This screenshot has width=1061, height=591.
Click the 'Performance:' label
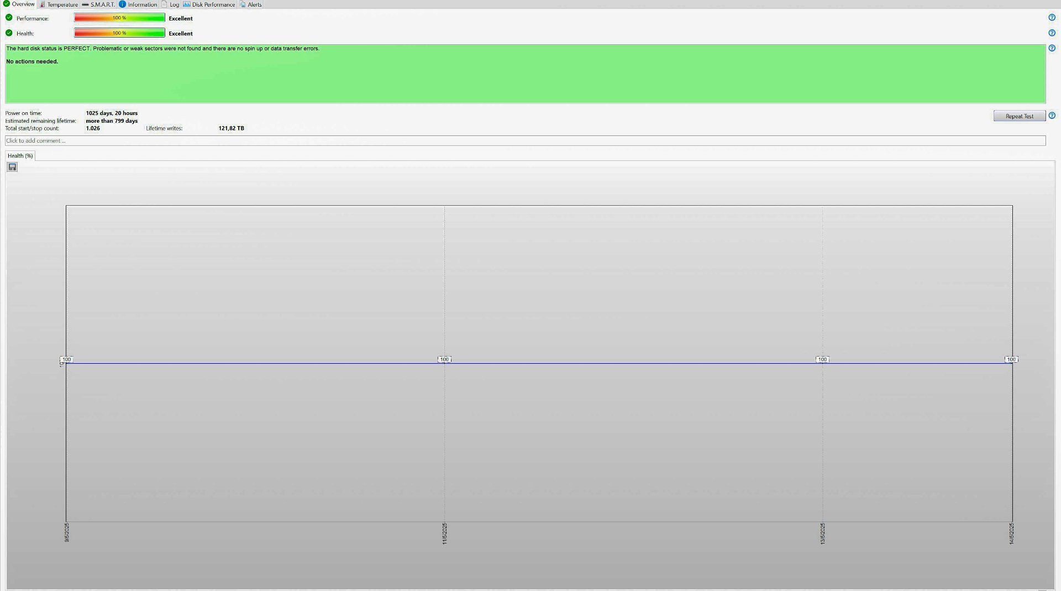pos(33,19)
